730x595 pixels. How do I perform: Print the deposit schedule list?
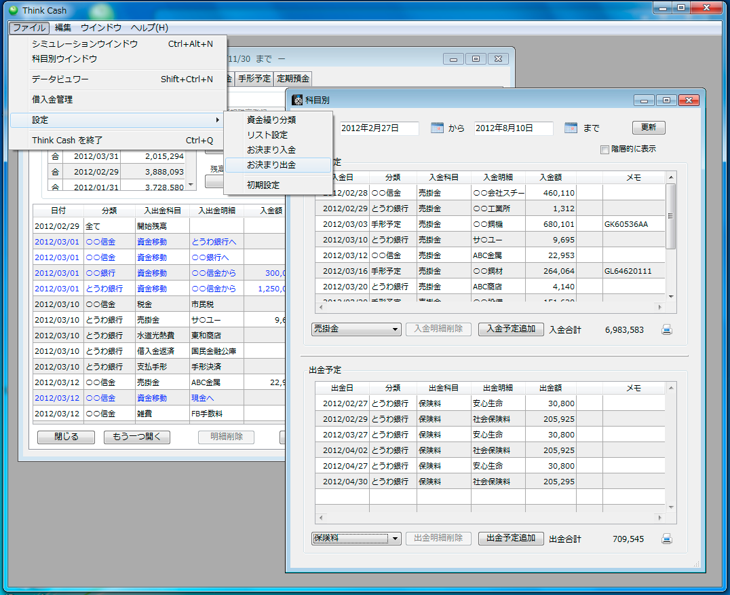pyautogui.click(x=667, y=329)
